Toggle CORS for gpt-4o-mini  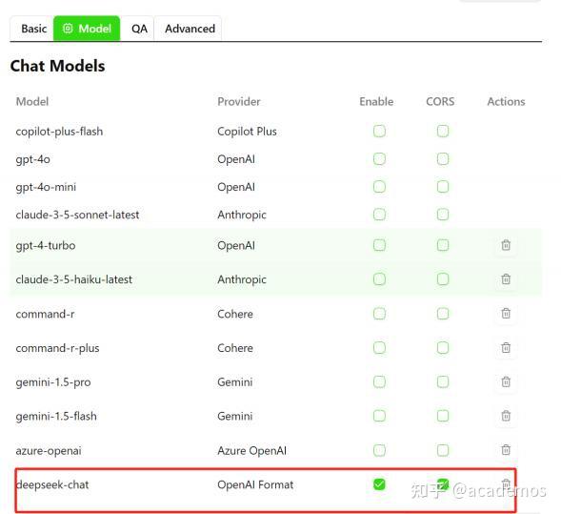(443, 187)
